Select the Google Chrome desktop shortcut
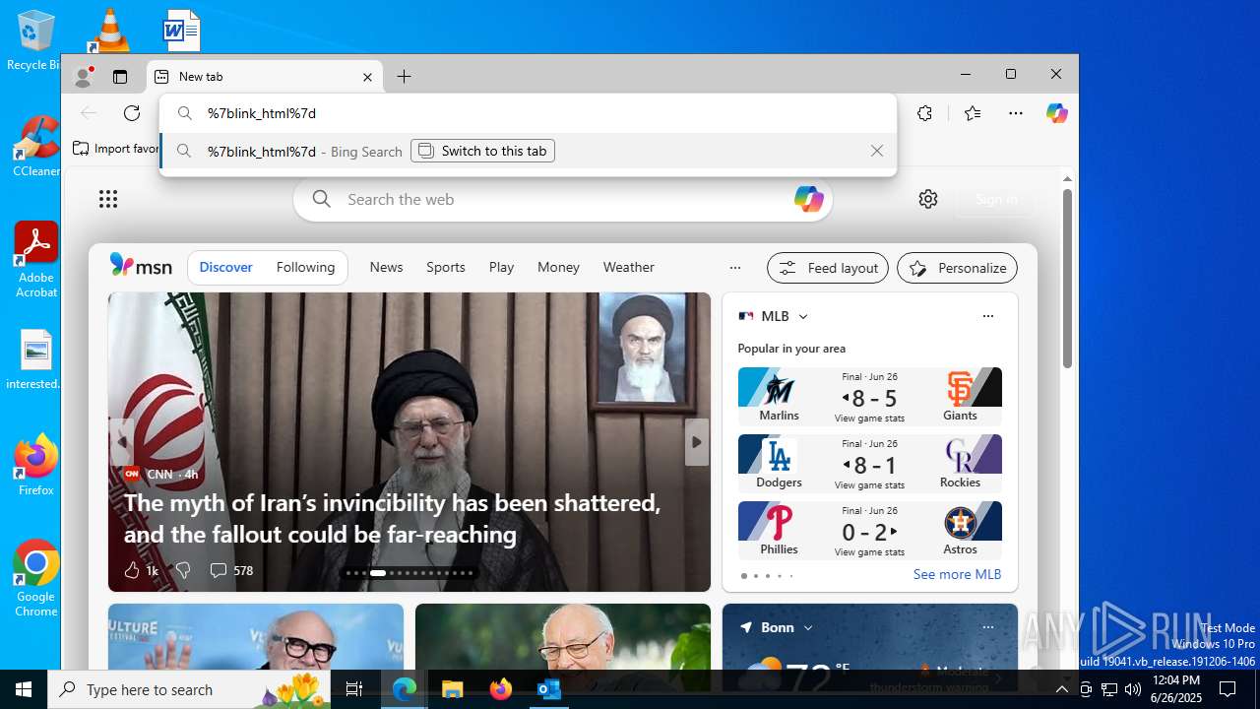 (x=35, y=579)
